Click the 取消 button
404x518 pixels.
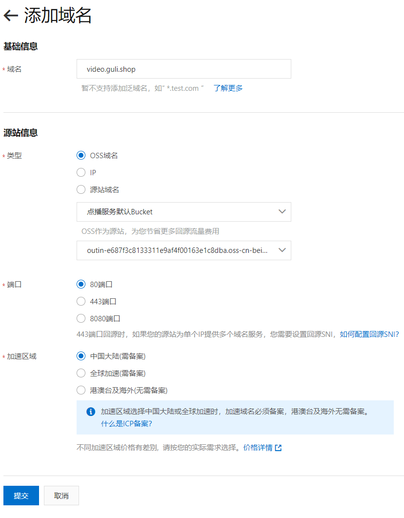tap(61, 496)
